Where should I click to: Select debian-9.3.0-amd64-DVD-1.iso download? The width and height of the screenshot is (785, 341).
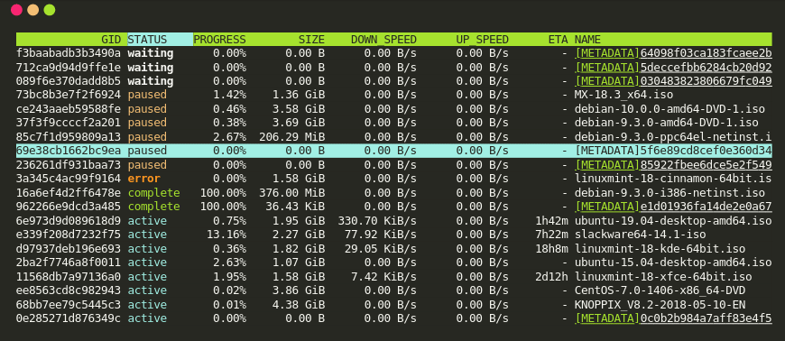pos(667,123)
